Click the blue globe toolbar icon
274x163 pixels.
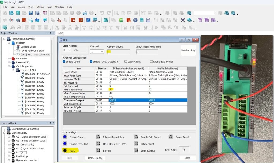[88, 20]
